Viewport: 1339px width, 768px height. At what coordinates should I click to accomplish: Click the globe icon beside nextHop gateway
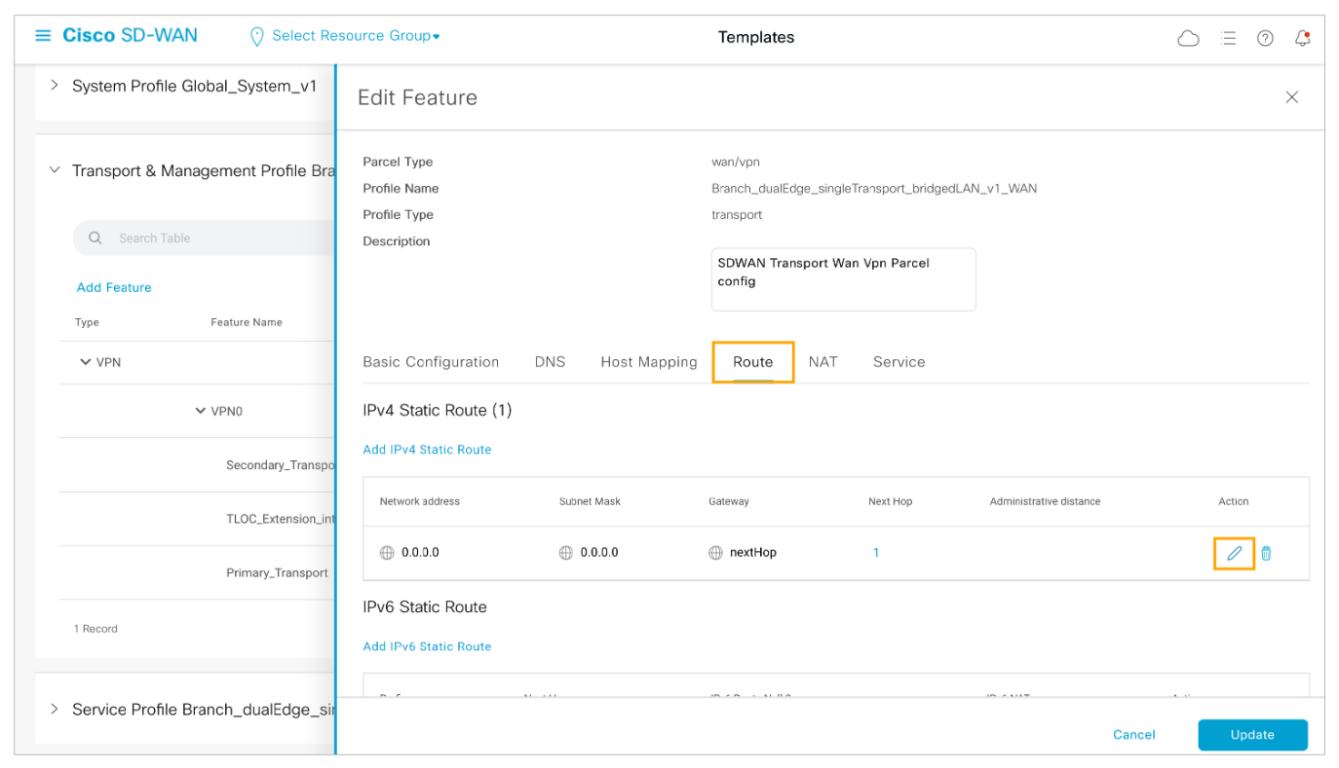point(716,553)
